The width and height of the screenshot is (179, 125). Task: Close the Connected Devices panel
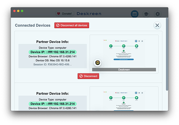[157, 25]
